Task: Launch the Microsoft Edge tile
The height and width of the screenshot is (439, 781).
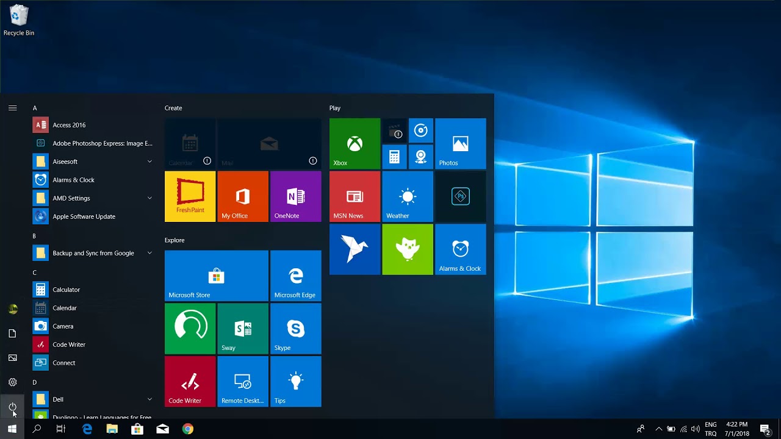Action: tap(296, 276)
